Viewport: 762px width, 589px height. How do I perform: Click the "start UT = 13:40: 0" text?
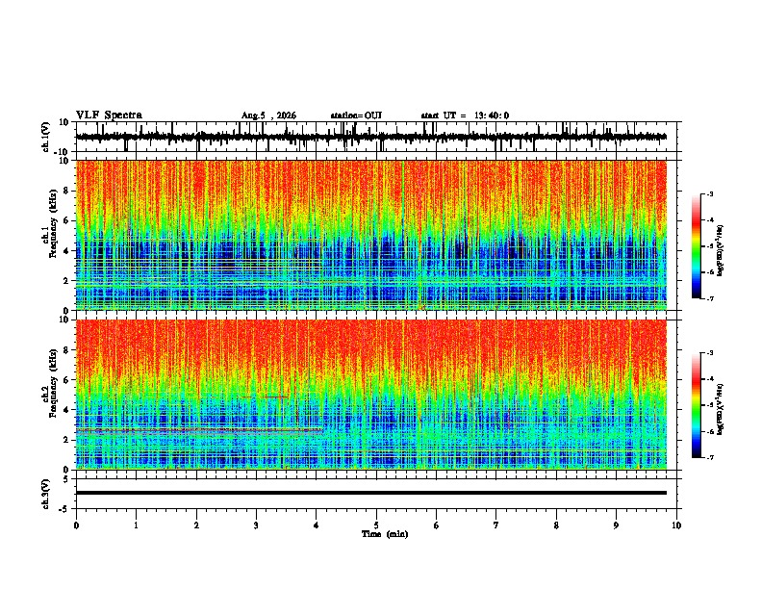pyautogui.click(x=465, y=115)
